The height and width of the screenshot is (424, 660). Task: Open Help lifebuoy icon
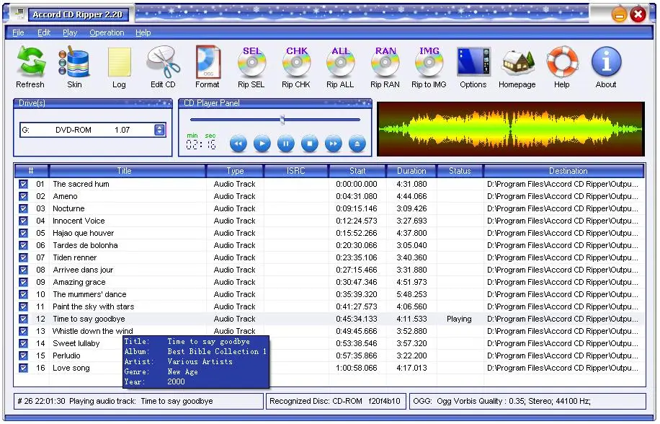[562, 62]
